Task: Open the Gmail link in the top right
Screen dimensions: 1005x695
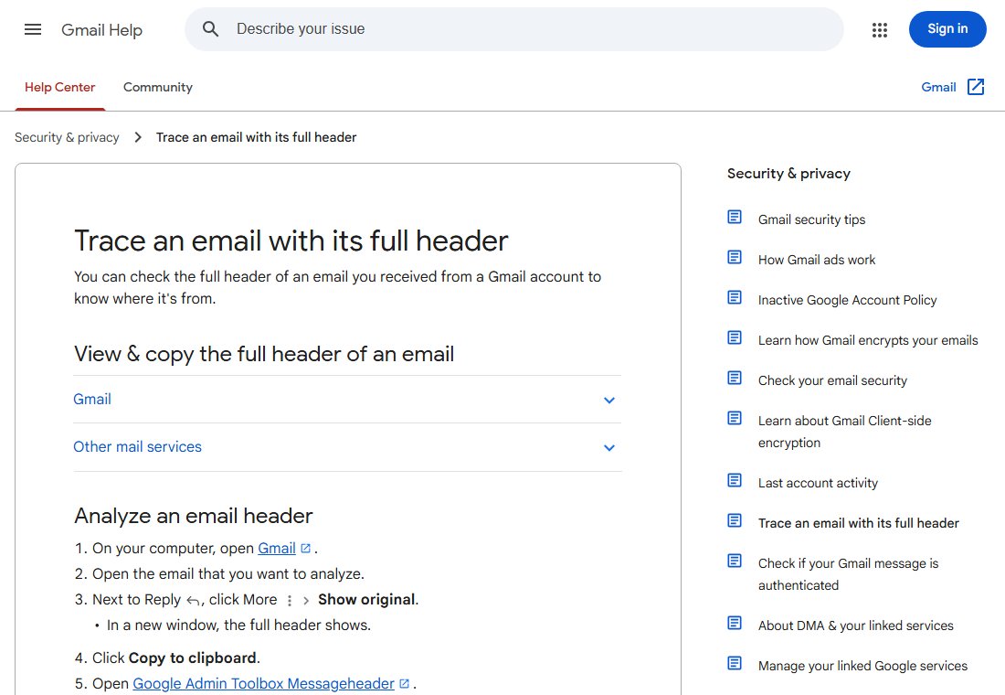Action: (x=938, y=87)
